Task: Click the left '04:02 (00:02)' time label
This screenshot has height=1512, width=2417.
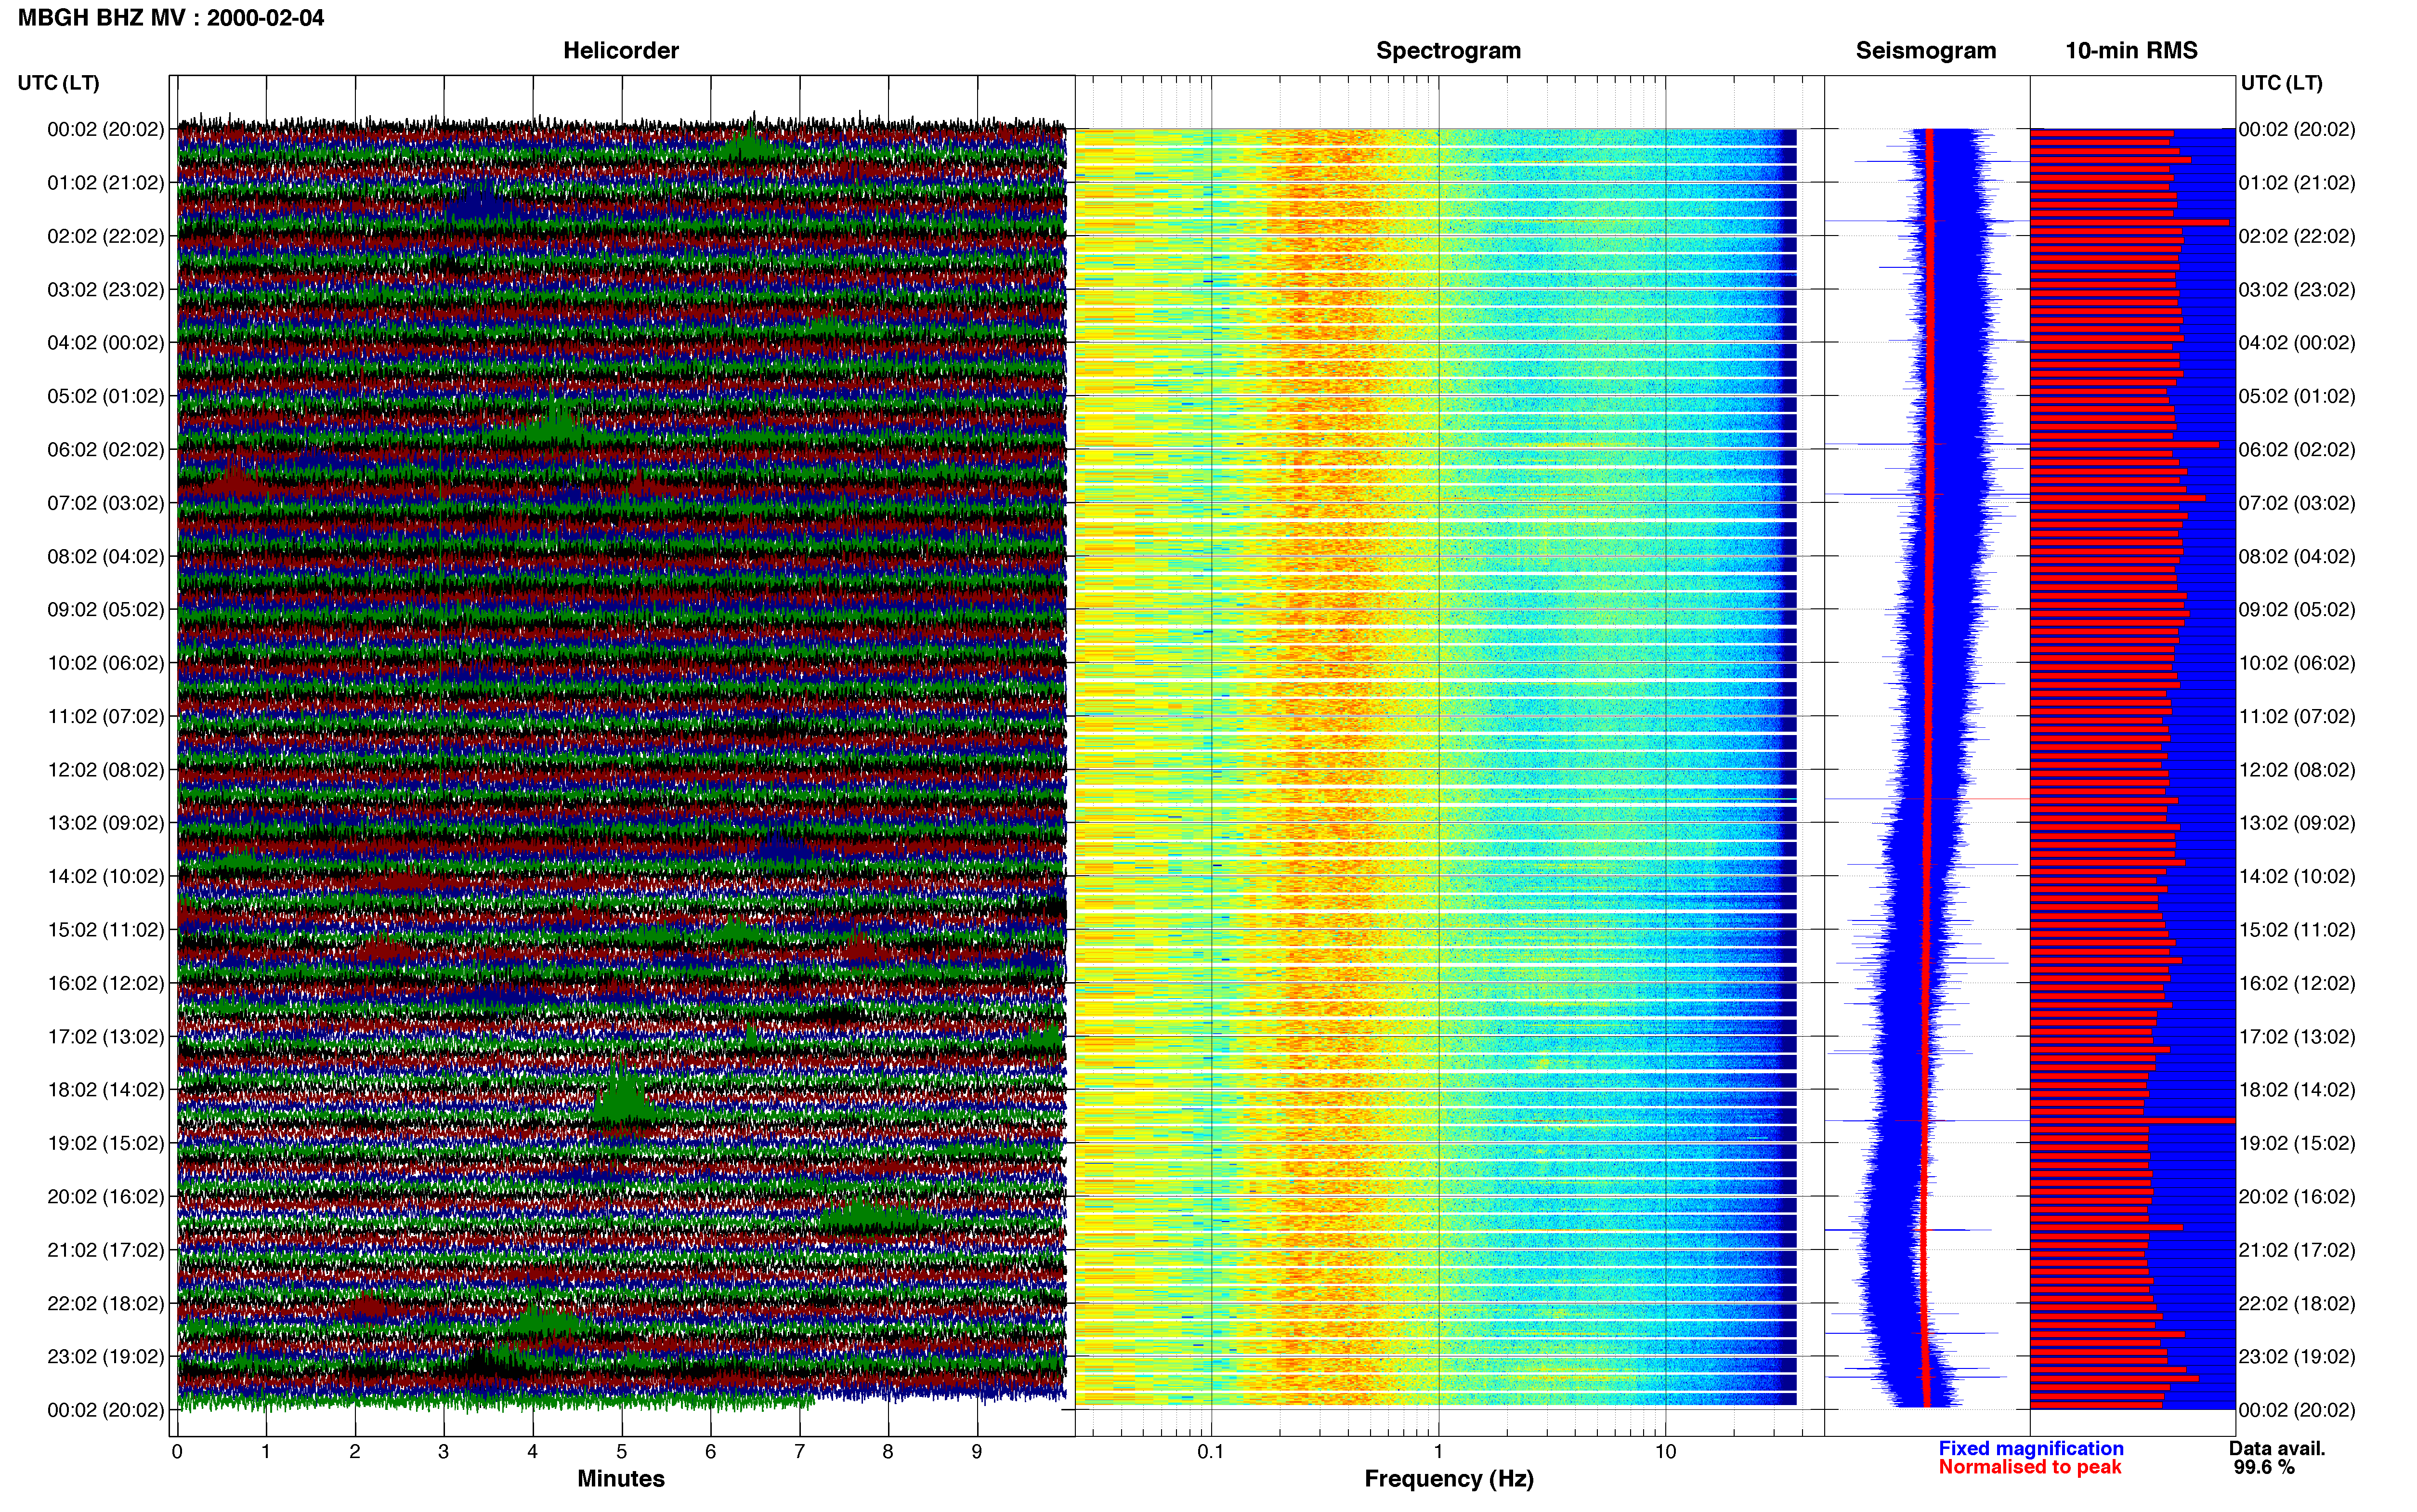Action: click(x=106, y=343)
